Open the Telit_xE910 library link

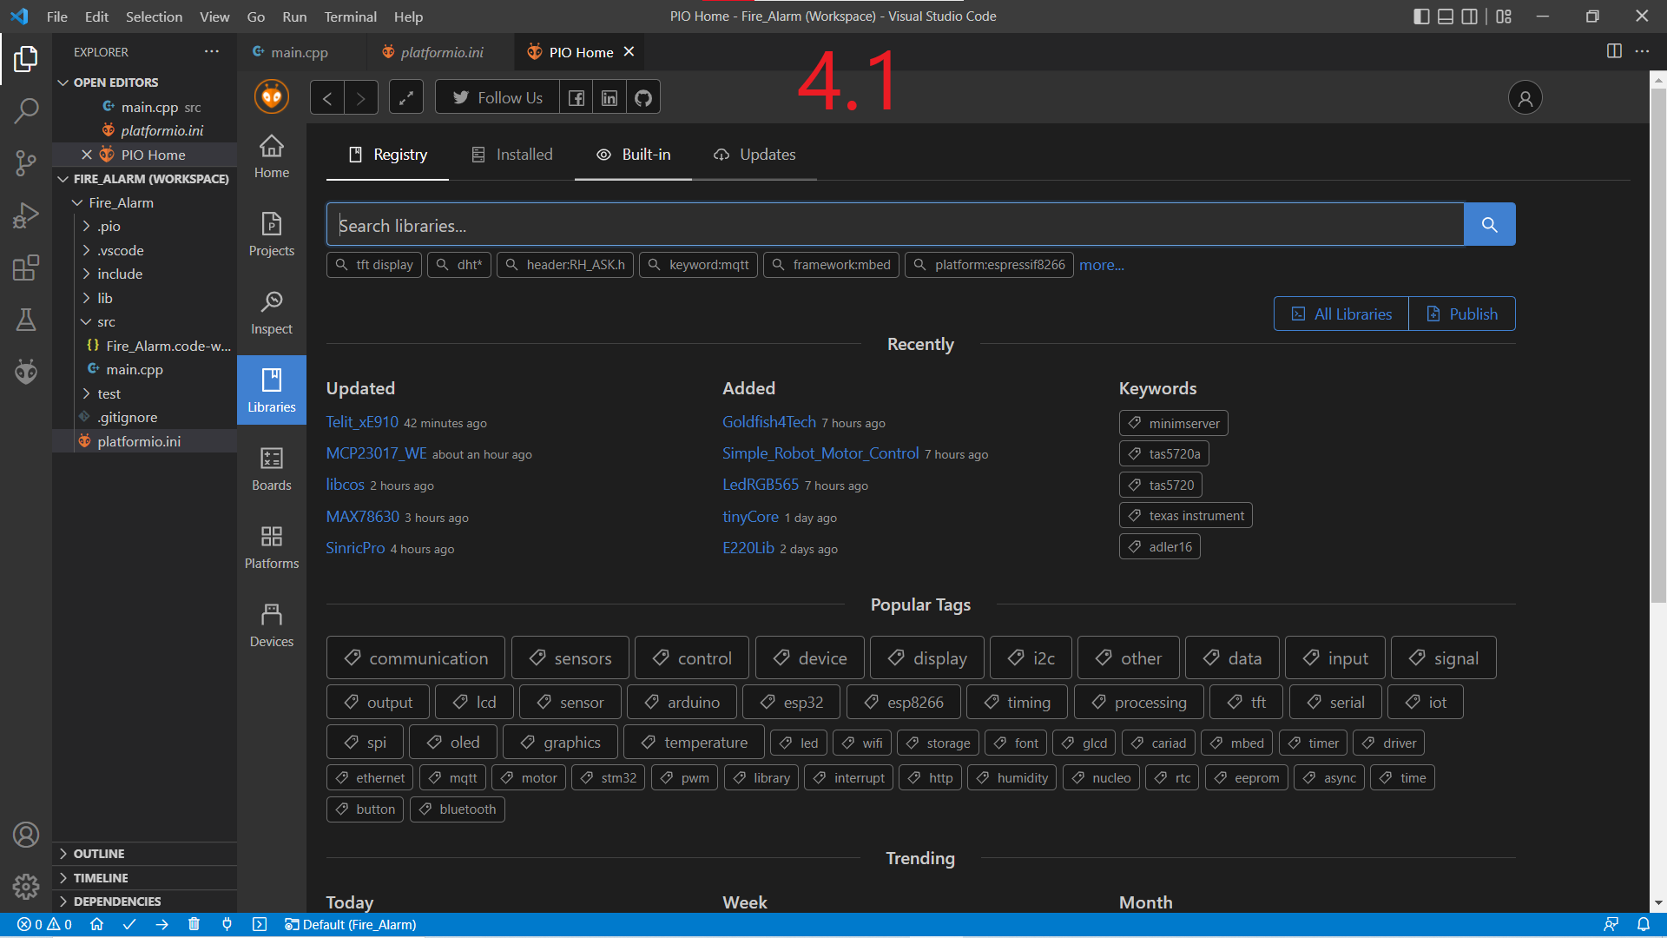362,422
